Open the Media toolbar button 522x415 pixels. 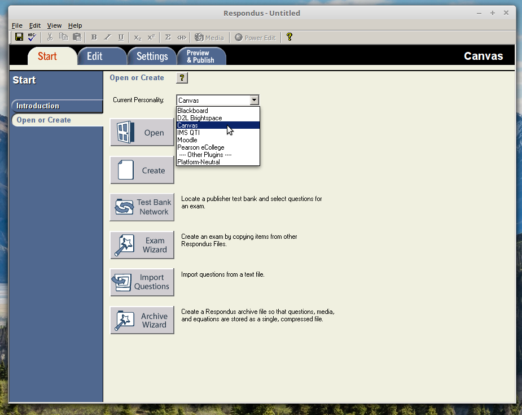point(209,38)
